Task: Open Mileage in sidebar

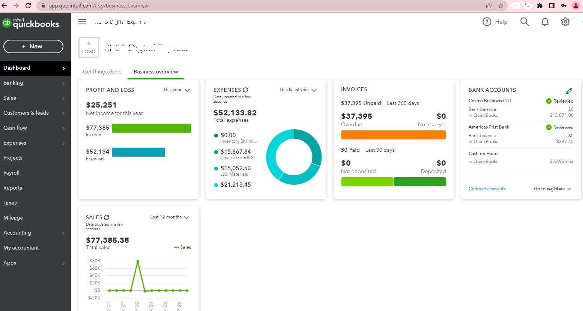Action: 35,218
